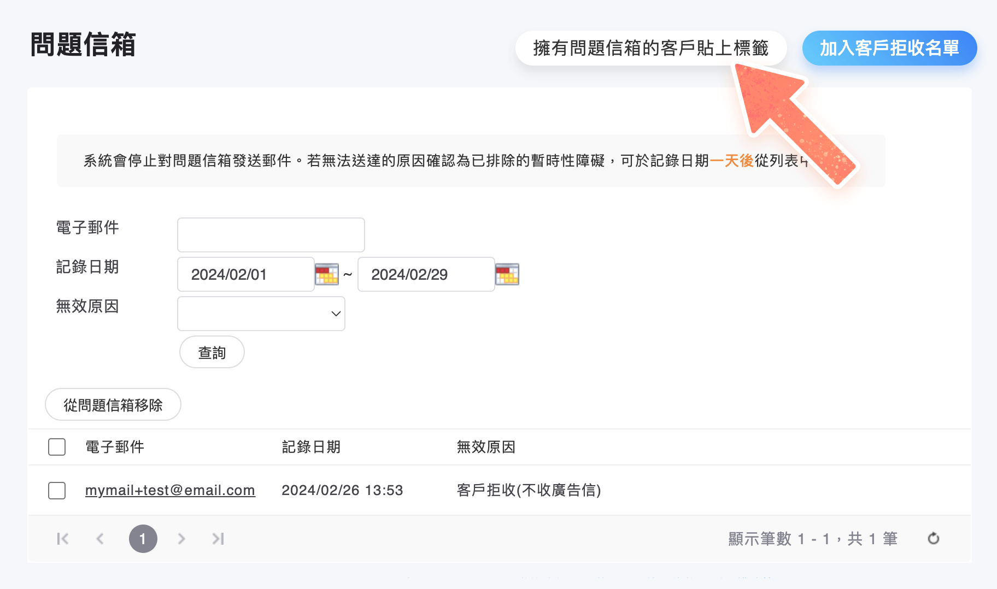The height and width of the screenshot is (589, 997).
Task: Go to first page icon
Action: pos(63,539)
